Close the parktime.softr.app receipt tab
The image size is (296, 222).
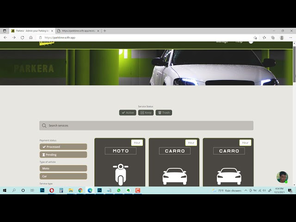(x=98, y=31)
